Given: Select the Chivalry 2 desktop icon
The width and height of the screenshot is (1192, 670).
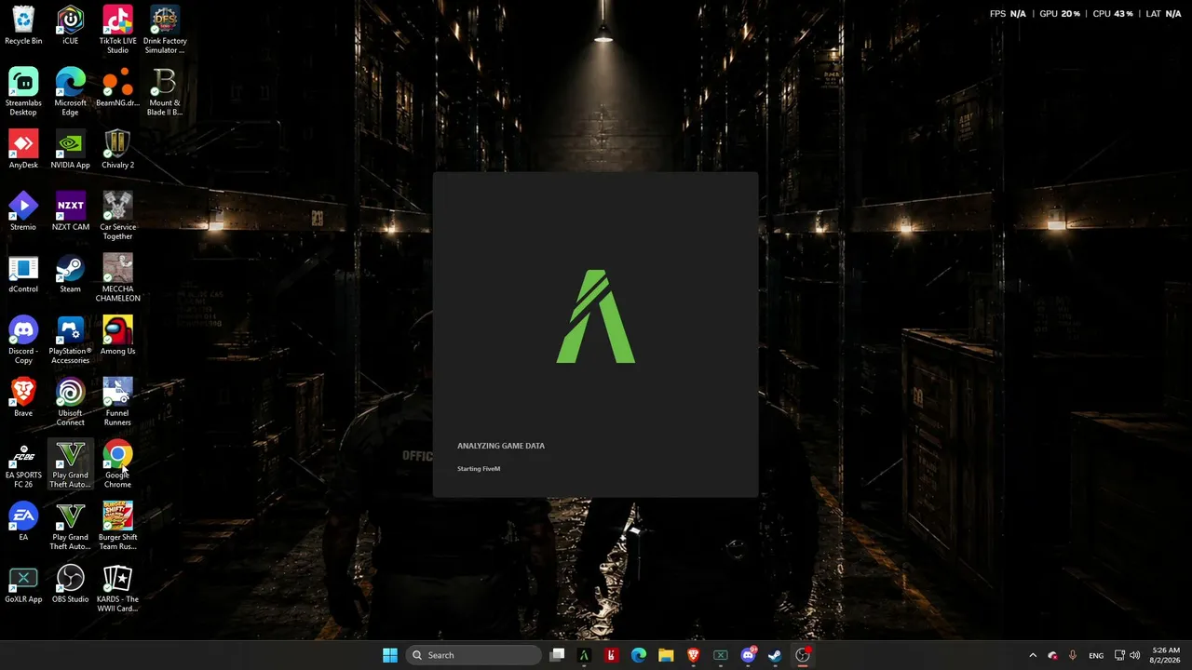Looking at the screenshot, I should (x=117, y=150).
